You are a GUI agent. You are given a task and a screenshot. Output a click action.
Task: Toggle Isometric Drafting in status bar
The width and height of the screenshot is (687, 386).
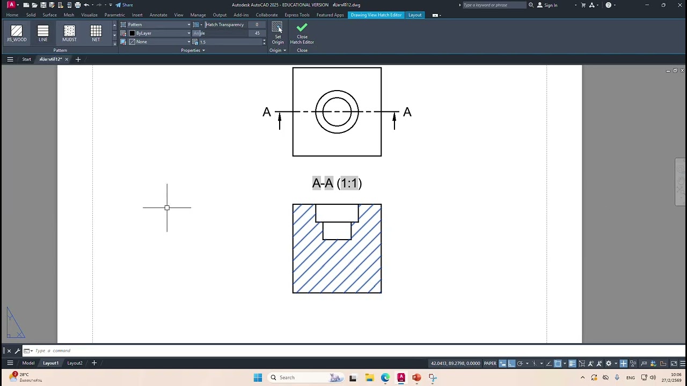534,363
